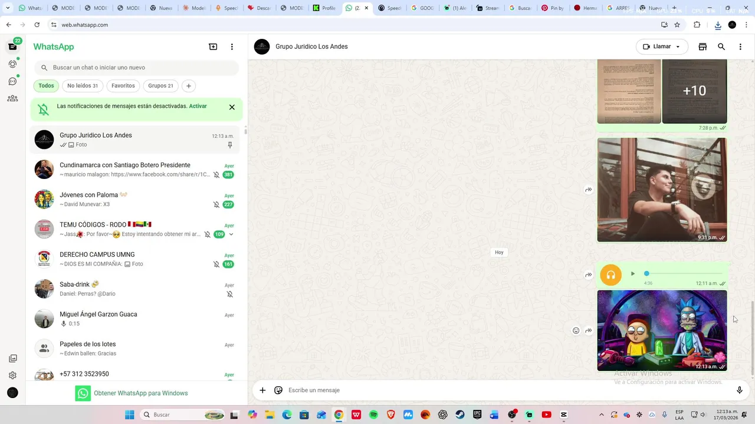Click Activar in the notifications banner
Image resolution: width=755 pixels, height=424 pixels.
(x=198, y=106)
